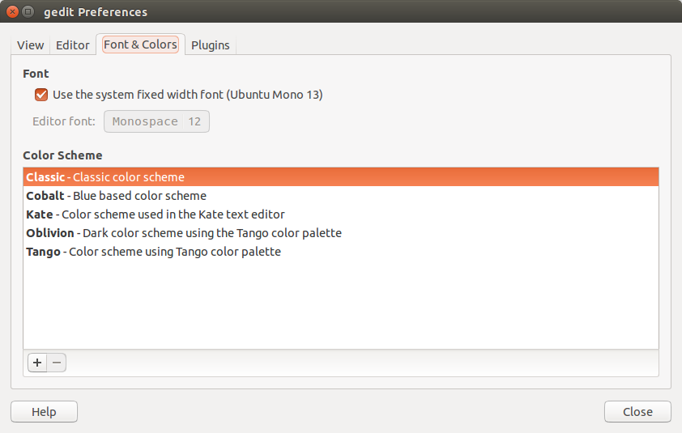This screenshot has width=682, height=433.
Task: Add a new color scheme with plus icon
Action: tap(37, 363)
